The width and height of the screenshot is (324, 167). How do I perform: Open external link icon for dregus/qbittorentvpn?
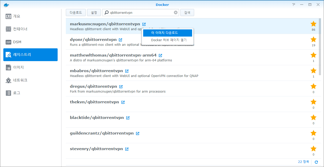pyautogui.click(x=121, y=86)
